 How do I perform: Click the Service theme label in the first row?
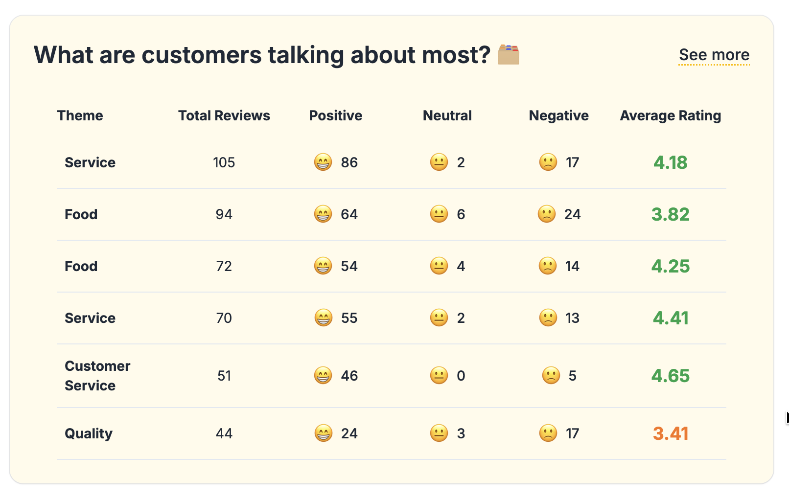point(90,162)
